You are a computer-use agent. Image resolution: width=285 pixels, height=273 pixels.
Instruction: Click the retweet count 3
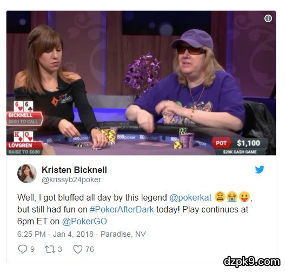(x=60, y=249)
